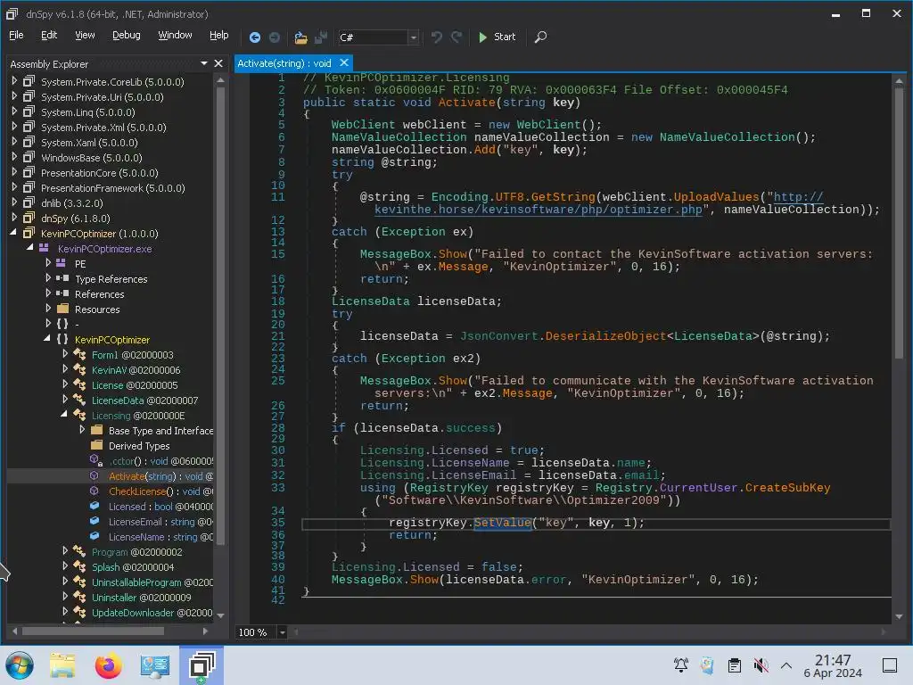
Task: Expand the dnlib (3.3.2.0) node
Action: pos(14,202)
